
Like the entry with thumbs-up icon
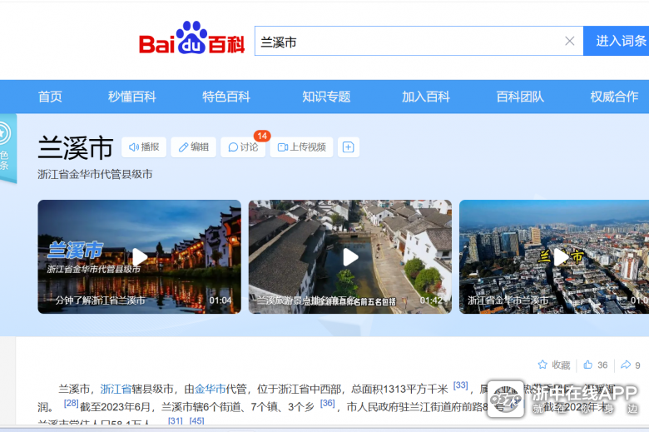pos(587,365)
